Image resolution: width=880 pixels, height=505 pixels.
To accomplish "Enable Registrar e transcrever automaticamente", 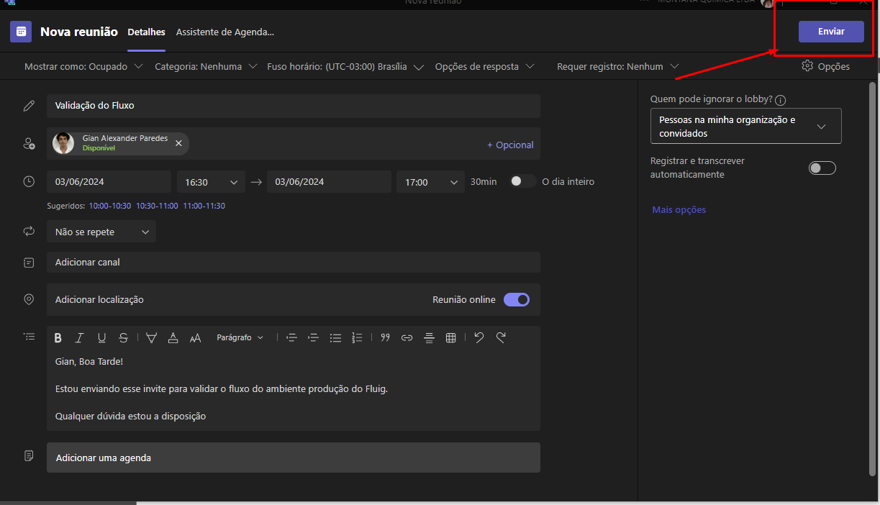I will tap(822, 168).
